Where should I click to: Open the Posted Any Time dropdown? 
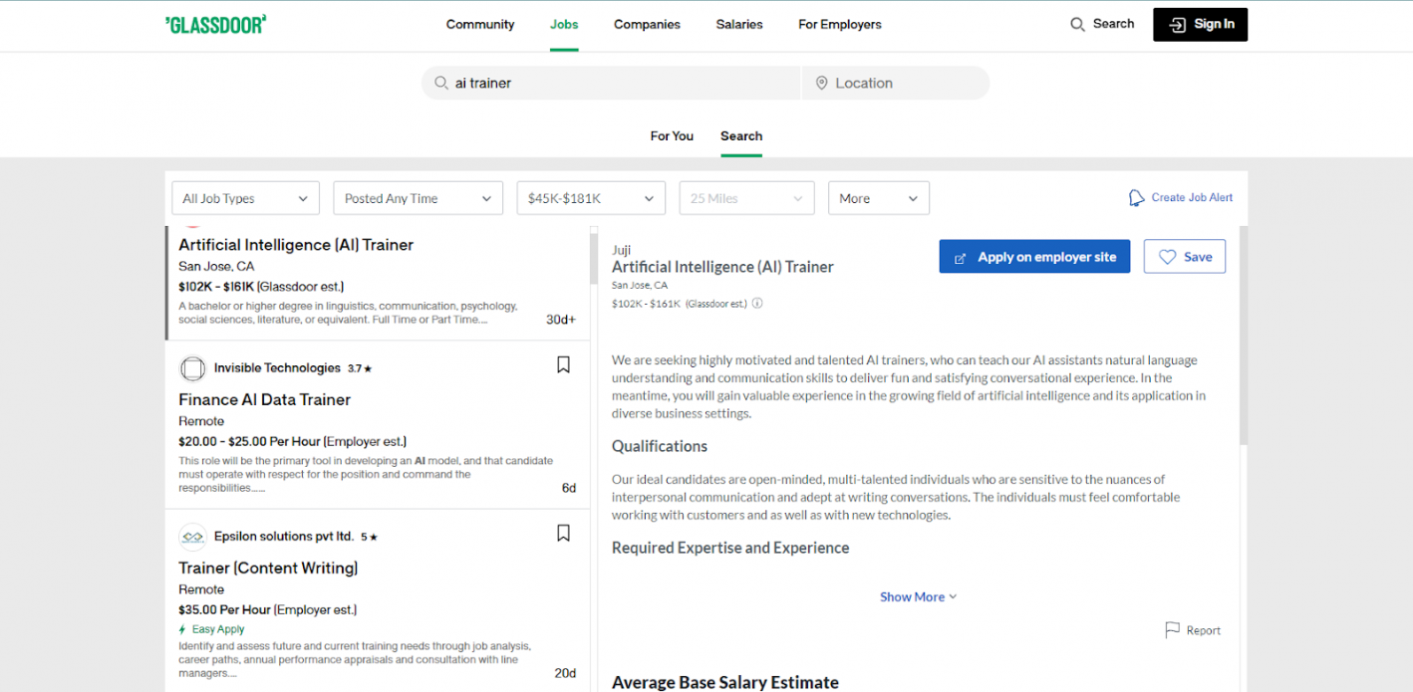[418, 198]
